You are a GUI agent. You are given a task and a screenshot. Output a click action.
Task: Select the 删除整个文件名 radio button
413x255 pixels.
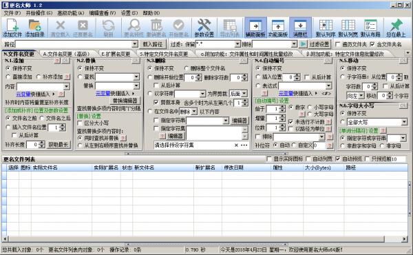(187, 68)
